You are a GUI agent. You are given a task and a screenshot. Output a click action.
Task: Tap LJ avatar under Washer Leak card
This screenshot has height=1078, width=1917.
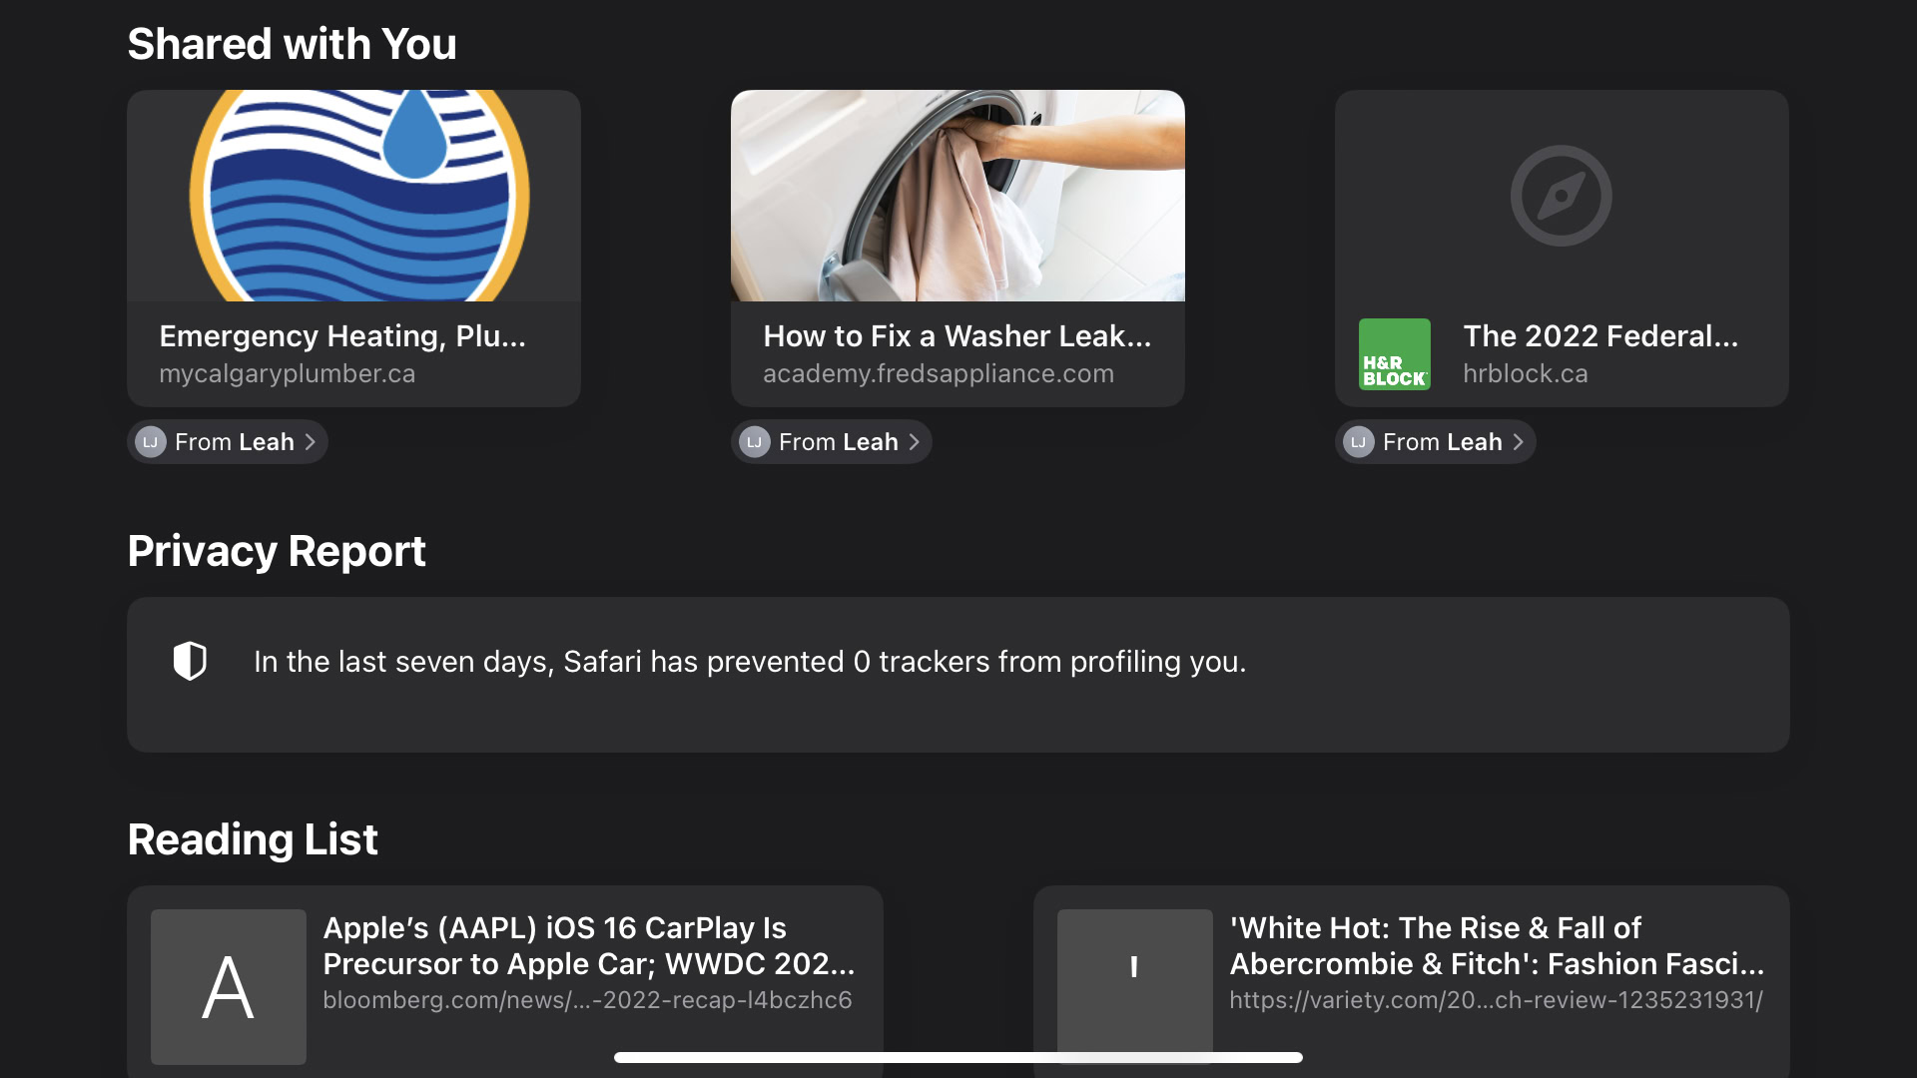[755, 442]
